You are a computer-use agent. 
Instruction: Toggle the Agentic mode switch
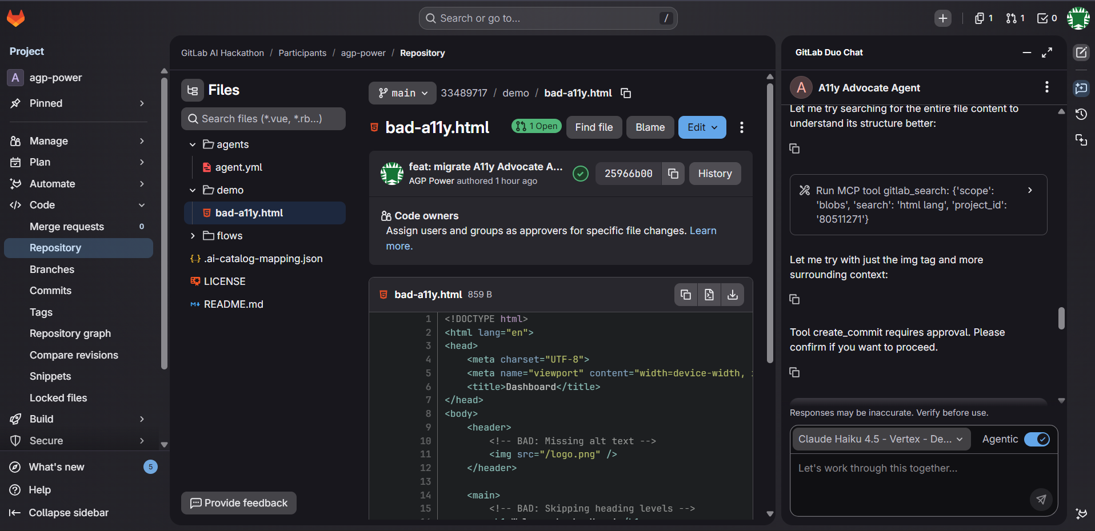pyautogui.click(x=1037, y=439)
